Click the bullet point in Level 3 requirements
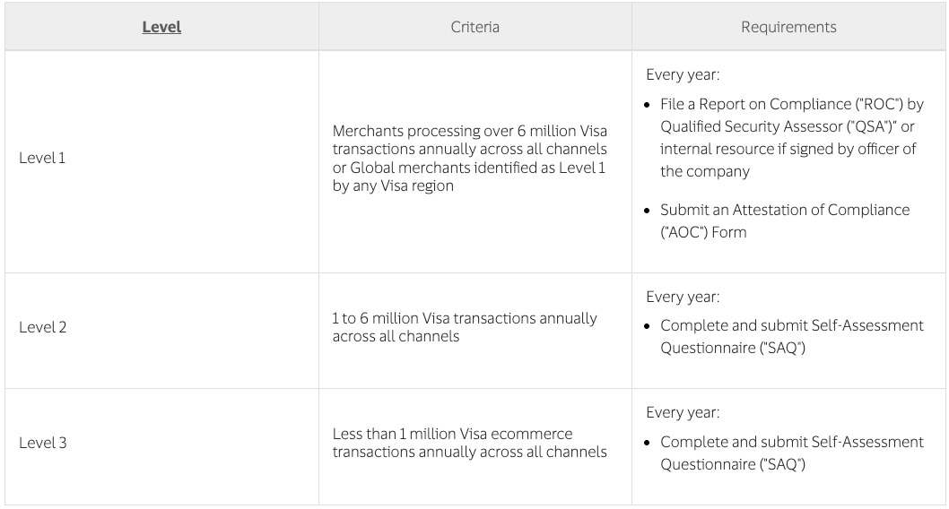 pos(648,443)
